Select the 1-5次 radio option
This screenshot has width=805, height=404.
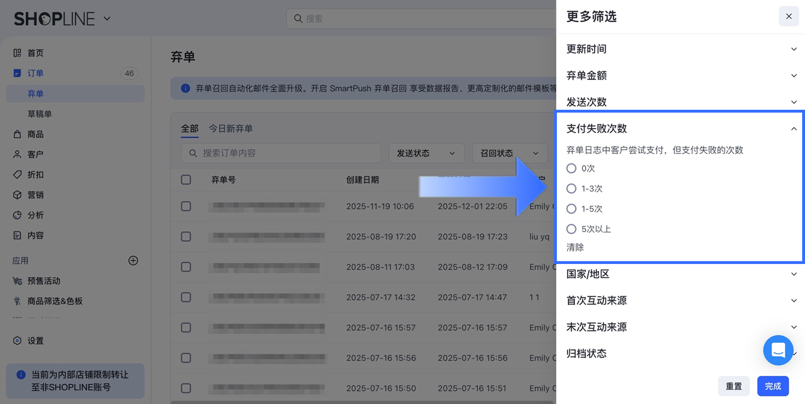pos(572,209)
